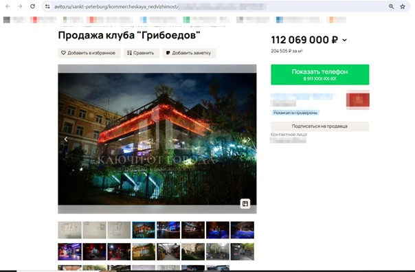This screenshot has height=272, width=415.
Task: Click the browser forward arrow
Action: (x=20, y=6)
